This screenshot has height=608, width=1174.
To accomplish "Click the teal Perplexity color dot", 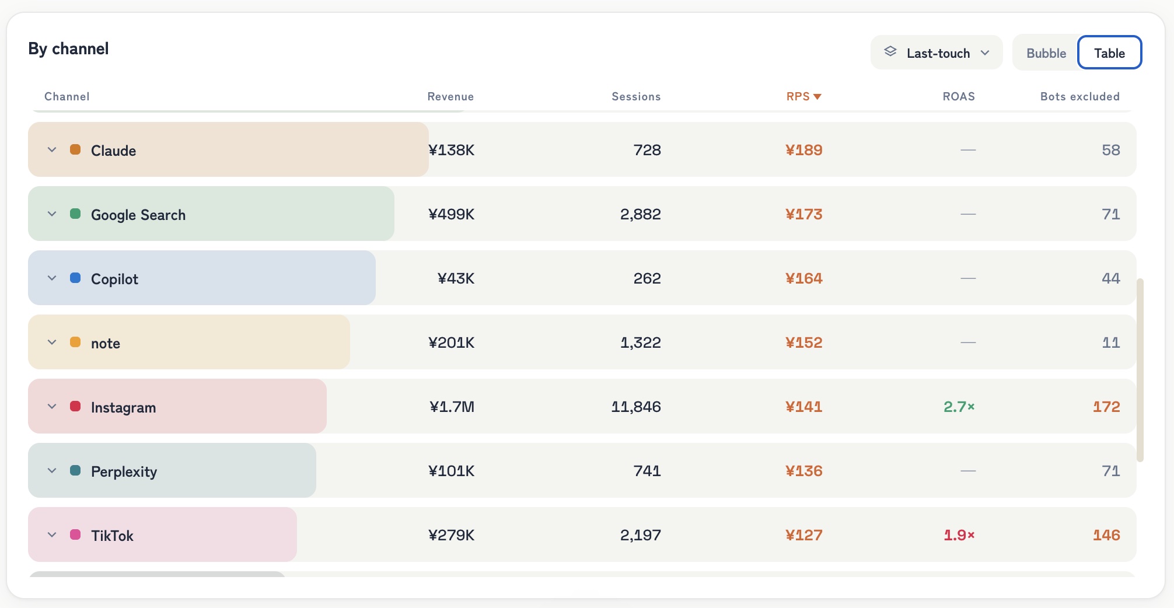I will click(75, 470).
